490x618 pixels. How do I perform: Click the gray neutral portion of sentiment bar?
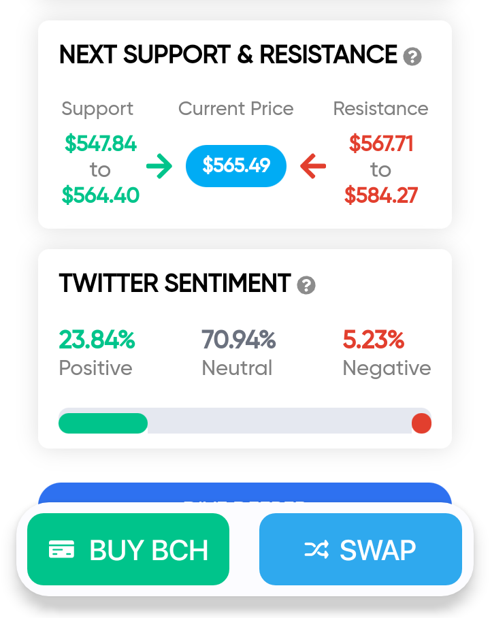(x=280, y=421)
